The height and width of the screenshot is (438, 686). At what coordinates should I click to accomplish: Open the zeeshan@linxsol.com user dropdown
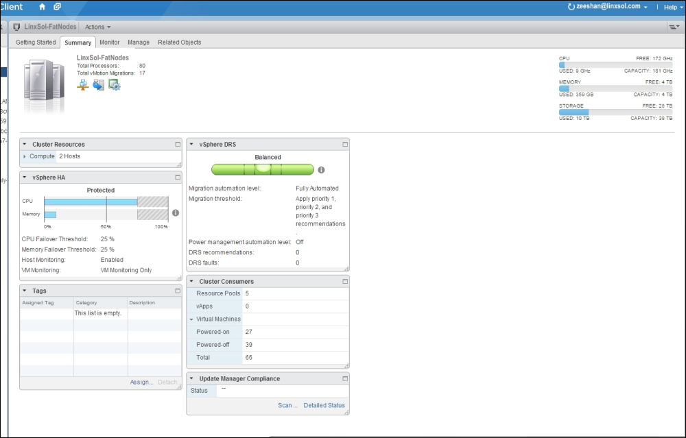tap(611, 7)
